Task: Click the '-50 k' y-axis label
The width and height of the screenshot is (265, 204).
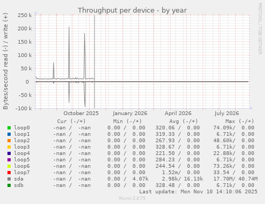Action: 25,95
